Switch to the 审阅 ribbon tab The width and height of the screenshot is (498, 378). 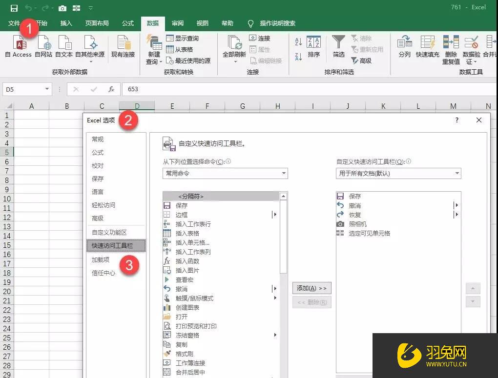pos(178,23)
